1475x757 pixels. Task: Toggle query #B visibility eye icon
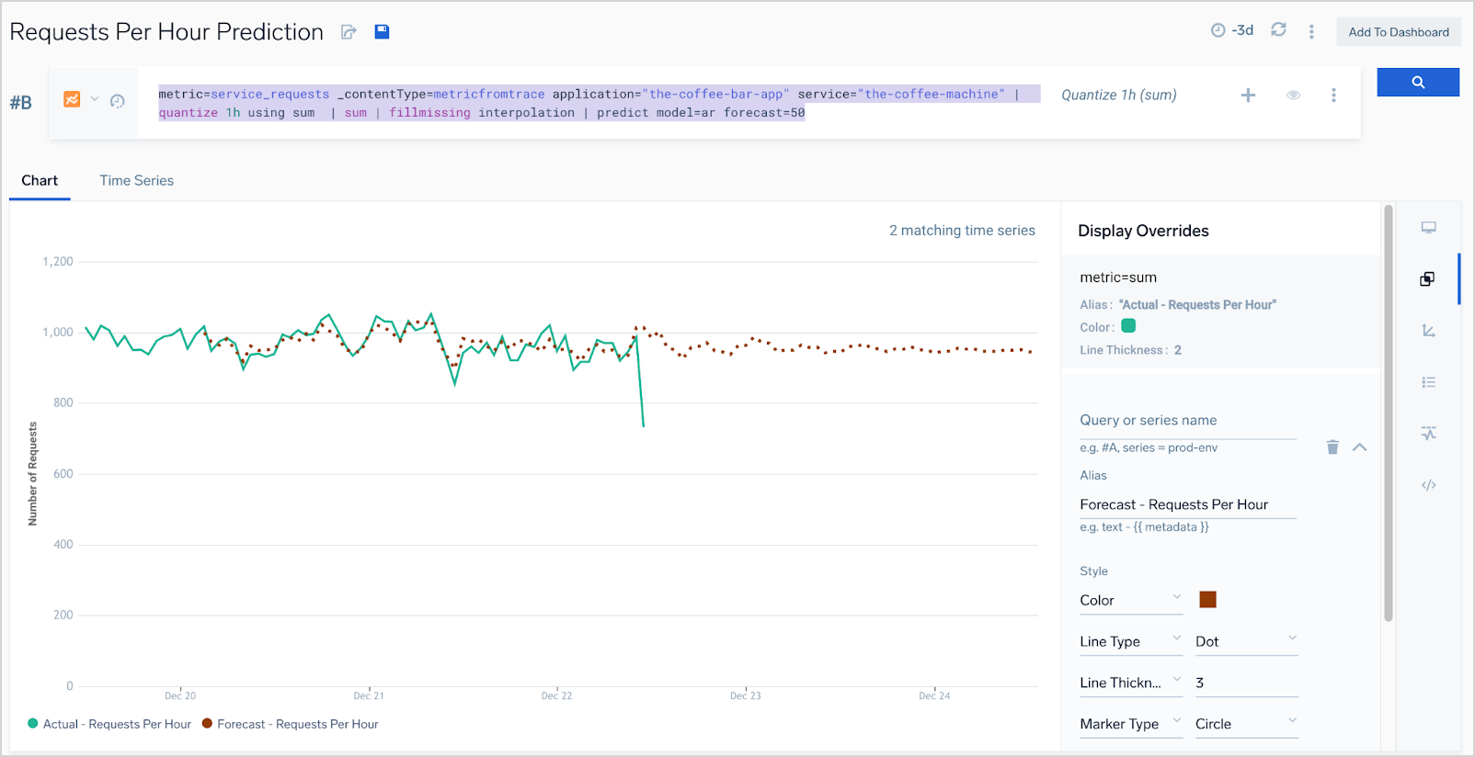click(1293, 95)
